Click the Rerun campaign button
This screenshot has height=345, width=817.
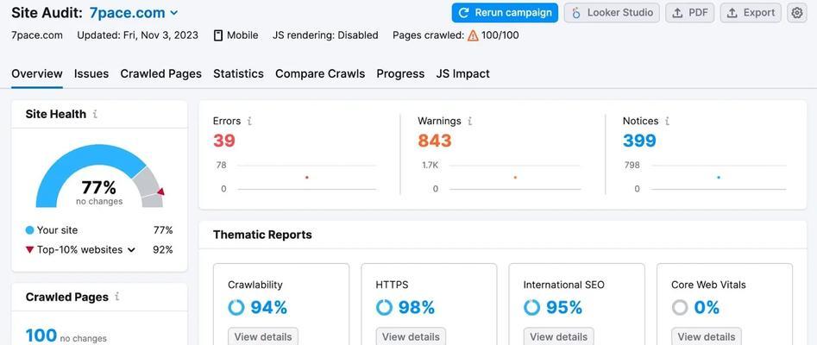[x=505, y=13]
